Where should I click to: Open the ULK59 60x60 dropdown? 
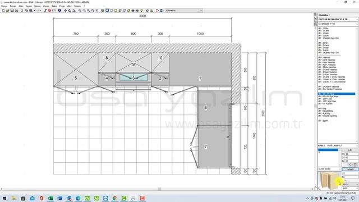point(329,169)
